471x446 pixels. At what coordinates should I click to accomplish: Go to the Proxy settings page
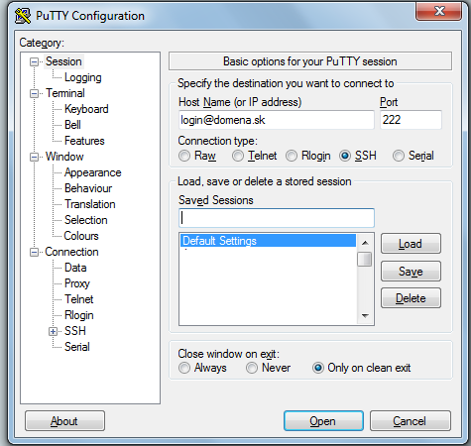coord(77,283)
